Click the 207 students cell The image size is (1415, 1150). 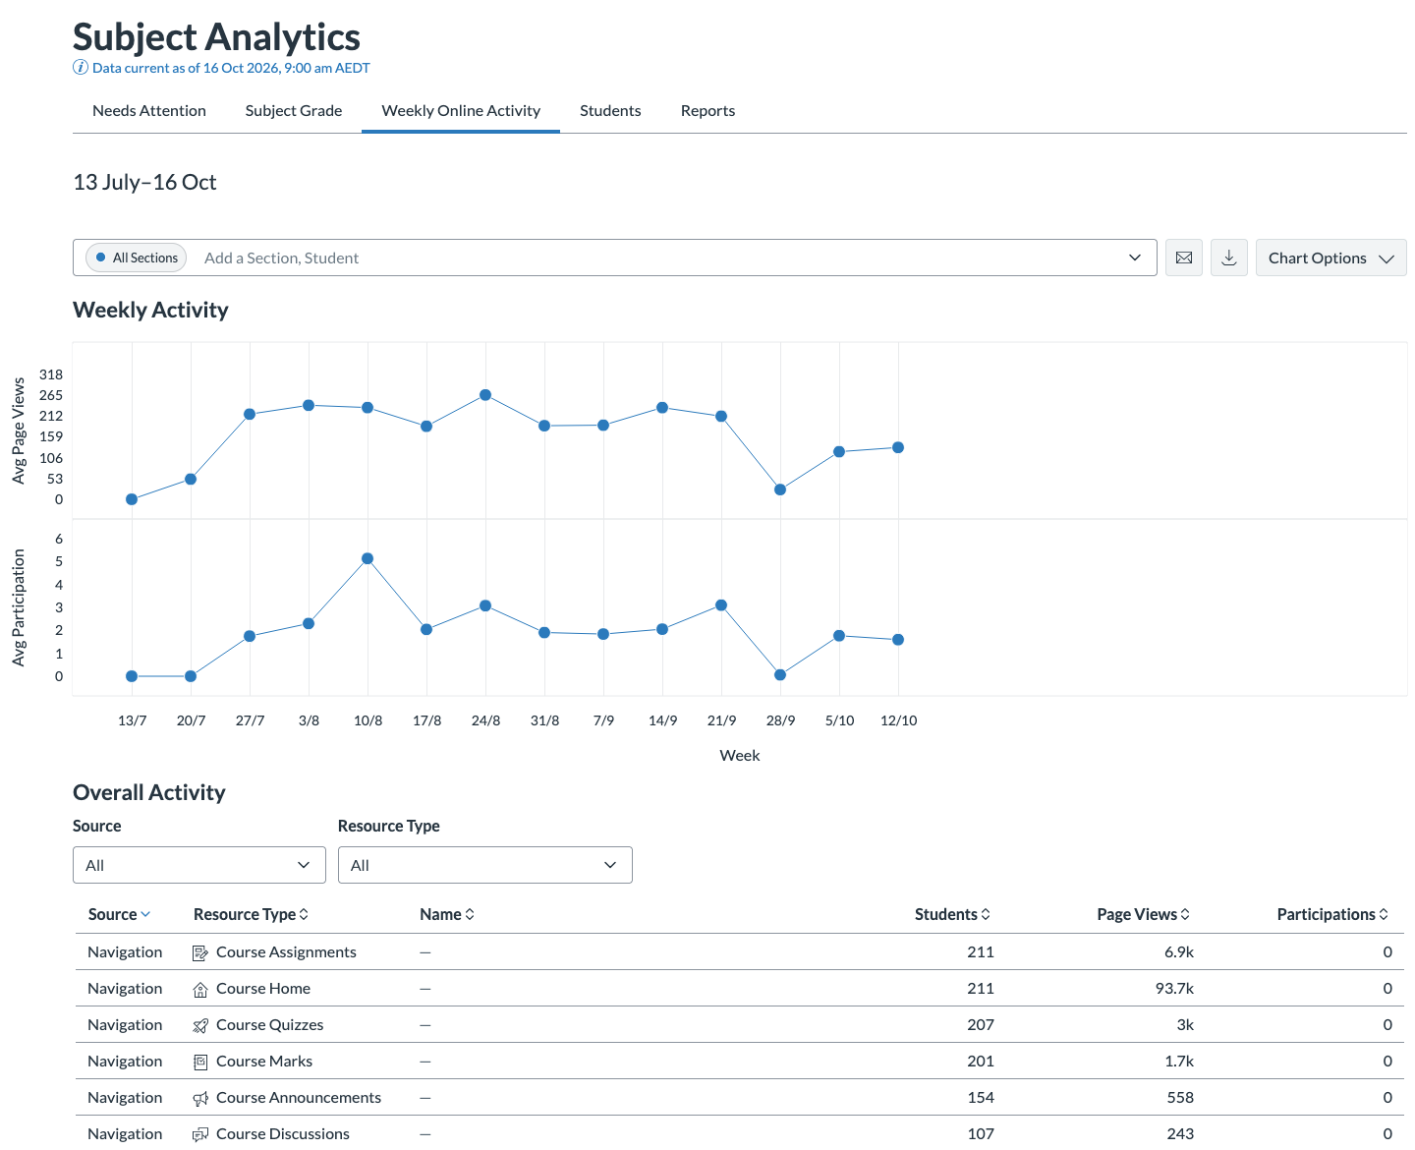click(x=981, y=1025)
